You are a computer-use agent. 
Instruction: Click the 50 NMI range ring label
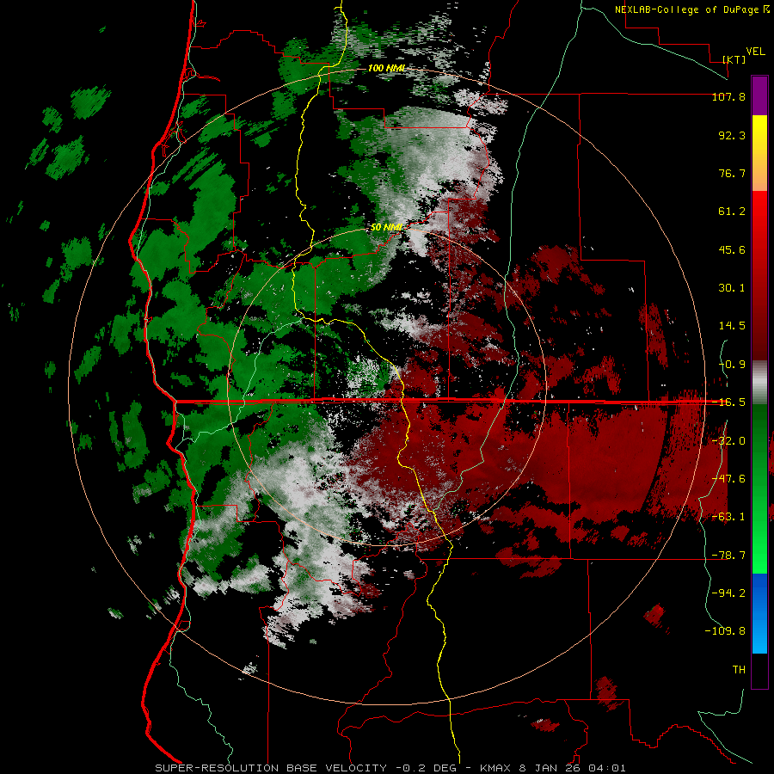(x=386, y=228)
